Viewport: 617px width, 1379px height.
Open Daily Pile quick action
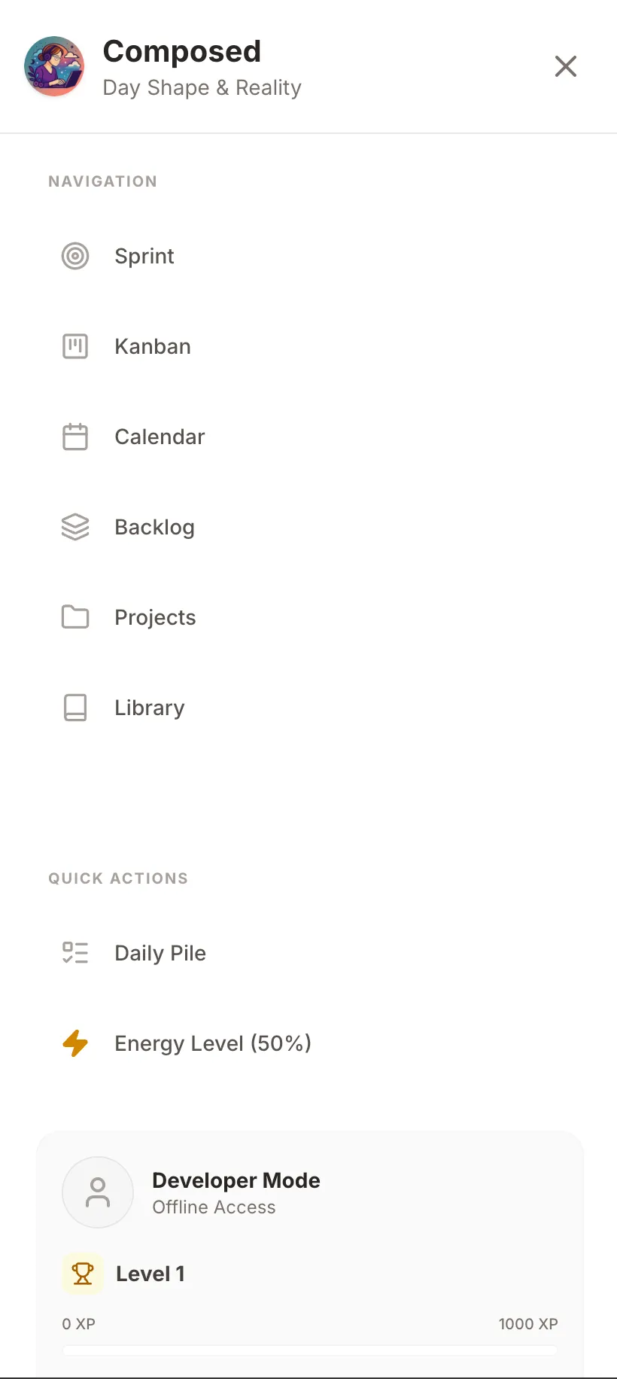coord(160,953)
